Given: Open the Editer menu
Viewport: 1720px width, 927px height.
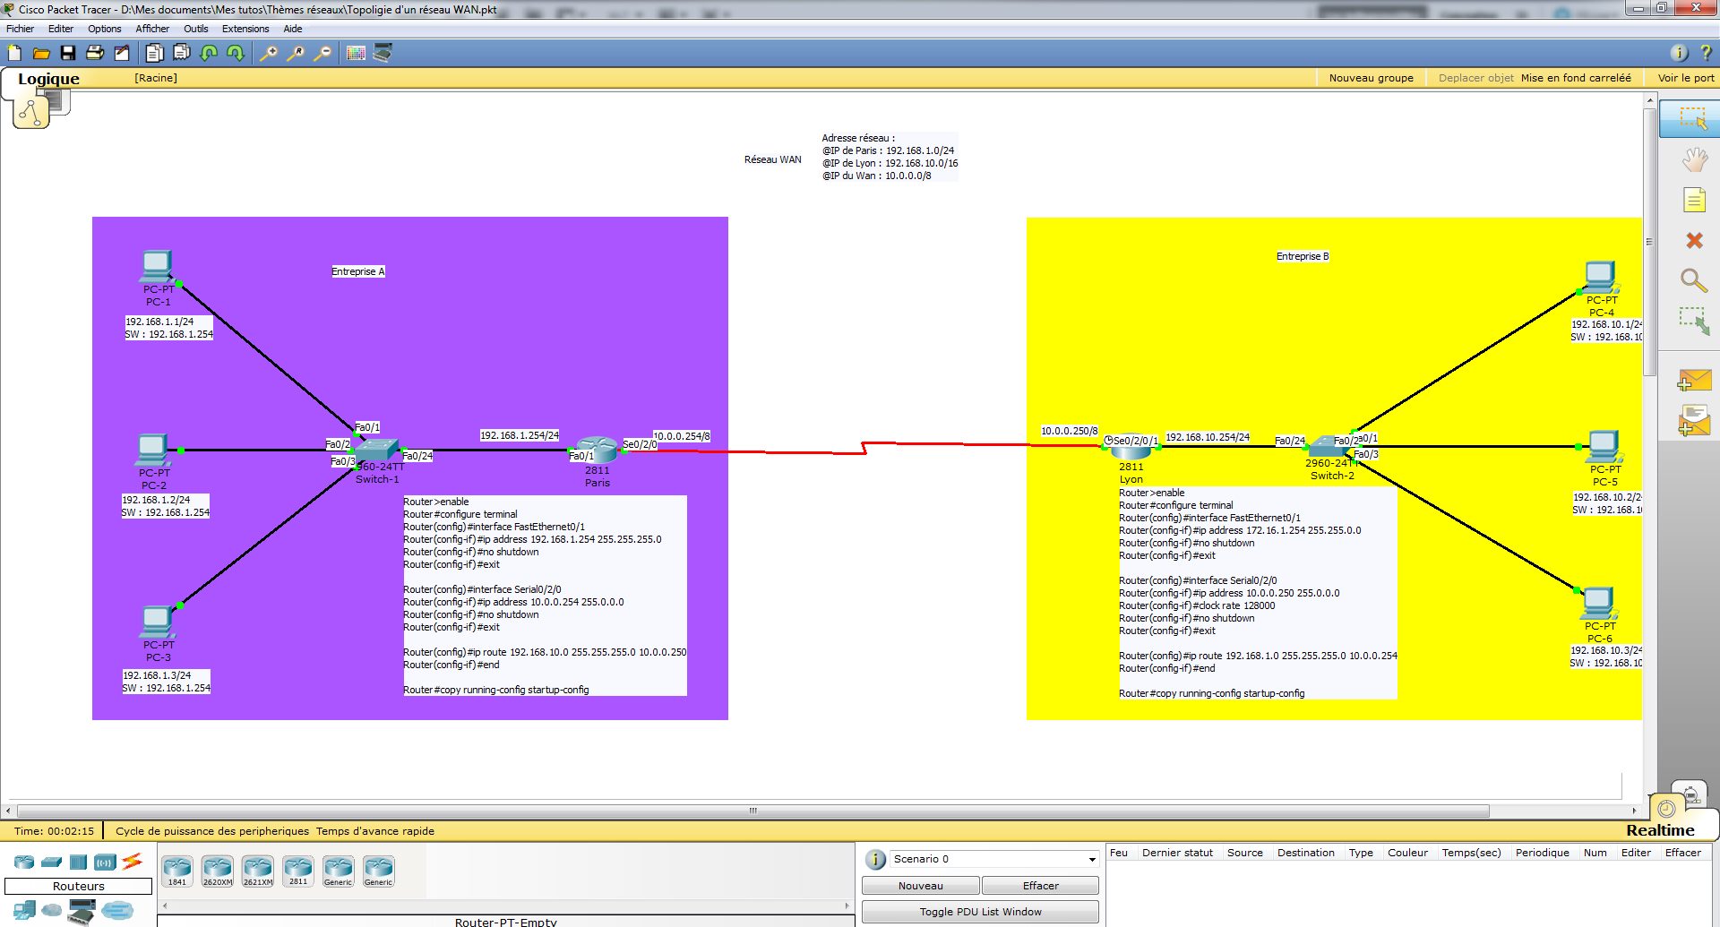Looking at the screenshot, I should (61, 29).
